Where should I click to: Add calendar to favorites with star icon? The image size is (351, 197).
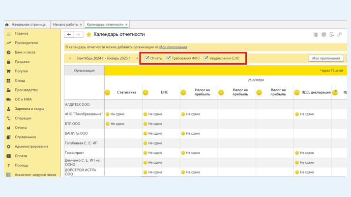tap(89, 35)
